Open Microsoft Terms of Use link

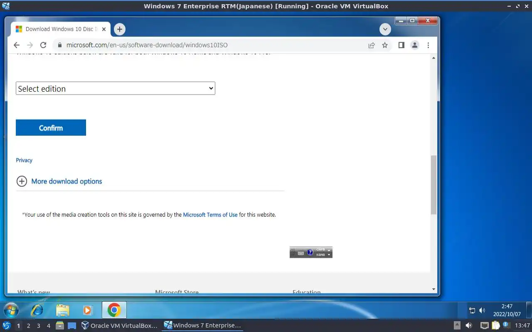(210, 215)
